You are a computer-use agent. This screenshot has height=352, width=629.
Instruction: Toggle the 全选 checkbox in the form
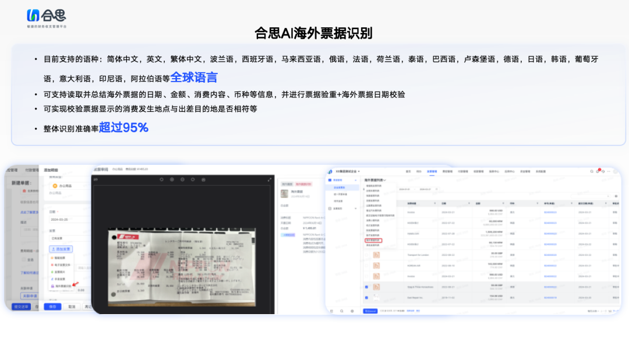pos(24,260)
